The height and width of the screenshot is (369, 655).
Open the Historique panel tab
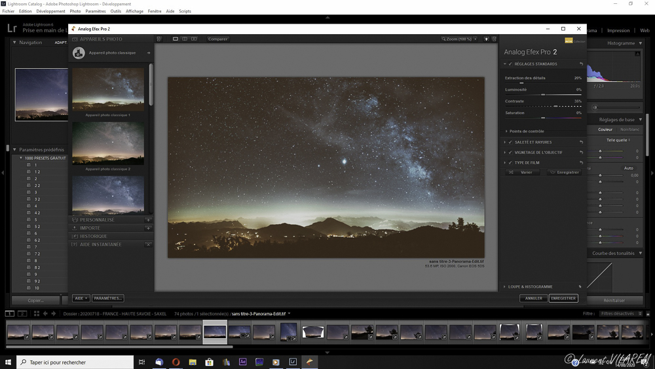point(93,237)
